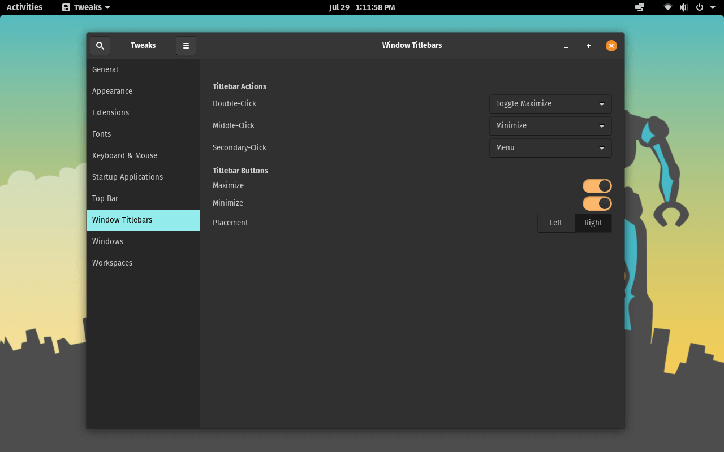This screenshot has height=452, width=724.
Task: Click the volume icon in the top bar
Action: (x=683, y=7)
